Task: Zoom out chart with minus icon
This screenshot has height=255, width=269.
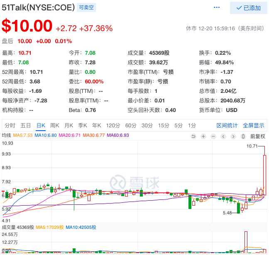Action: click(x=213, y=136)
